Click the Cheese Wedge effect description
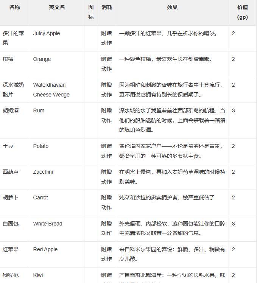The image size is (257, 283). click(x=171, y=90)
